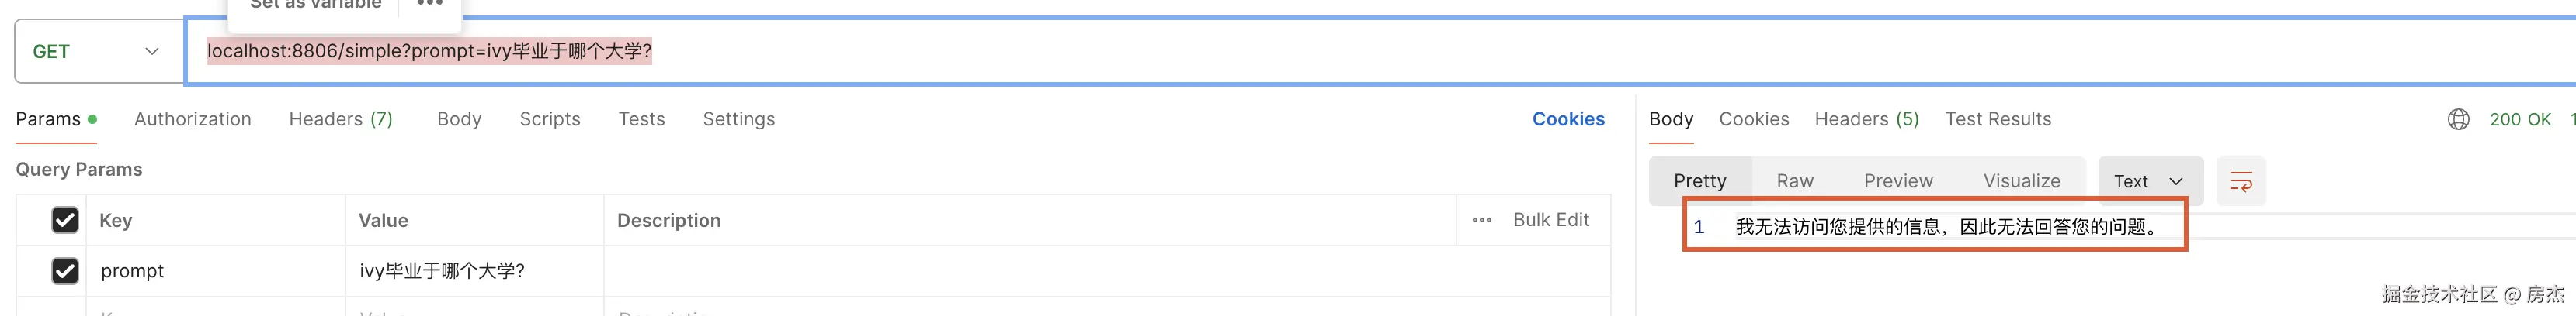Click the globe network icon near status

[x=2458, y=119]
